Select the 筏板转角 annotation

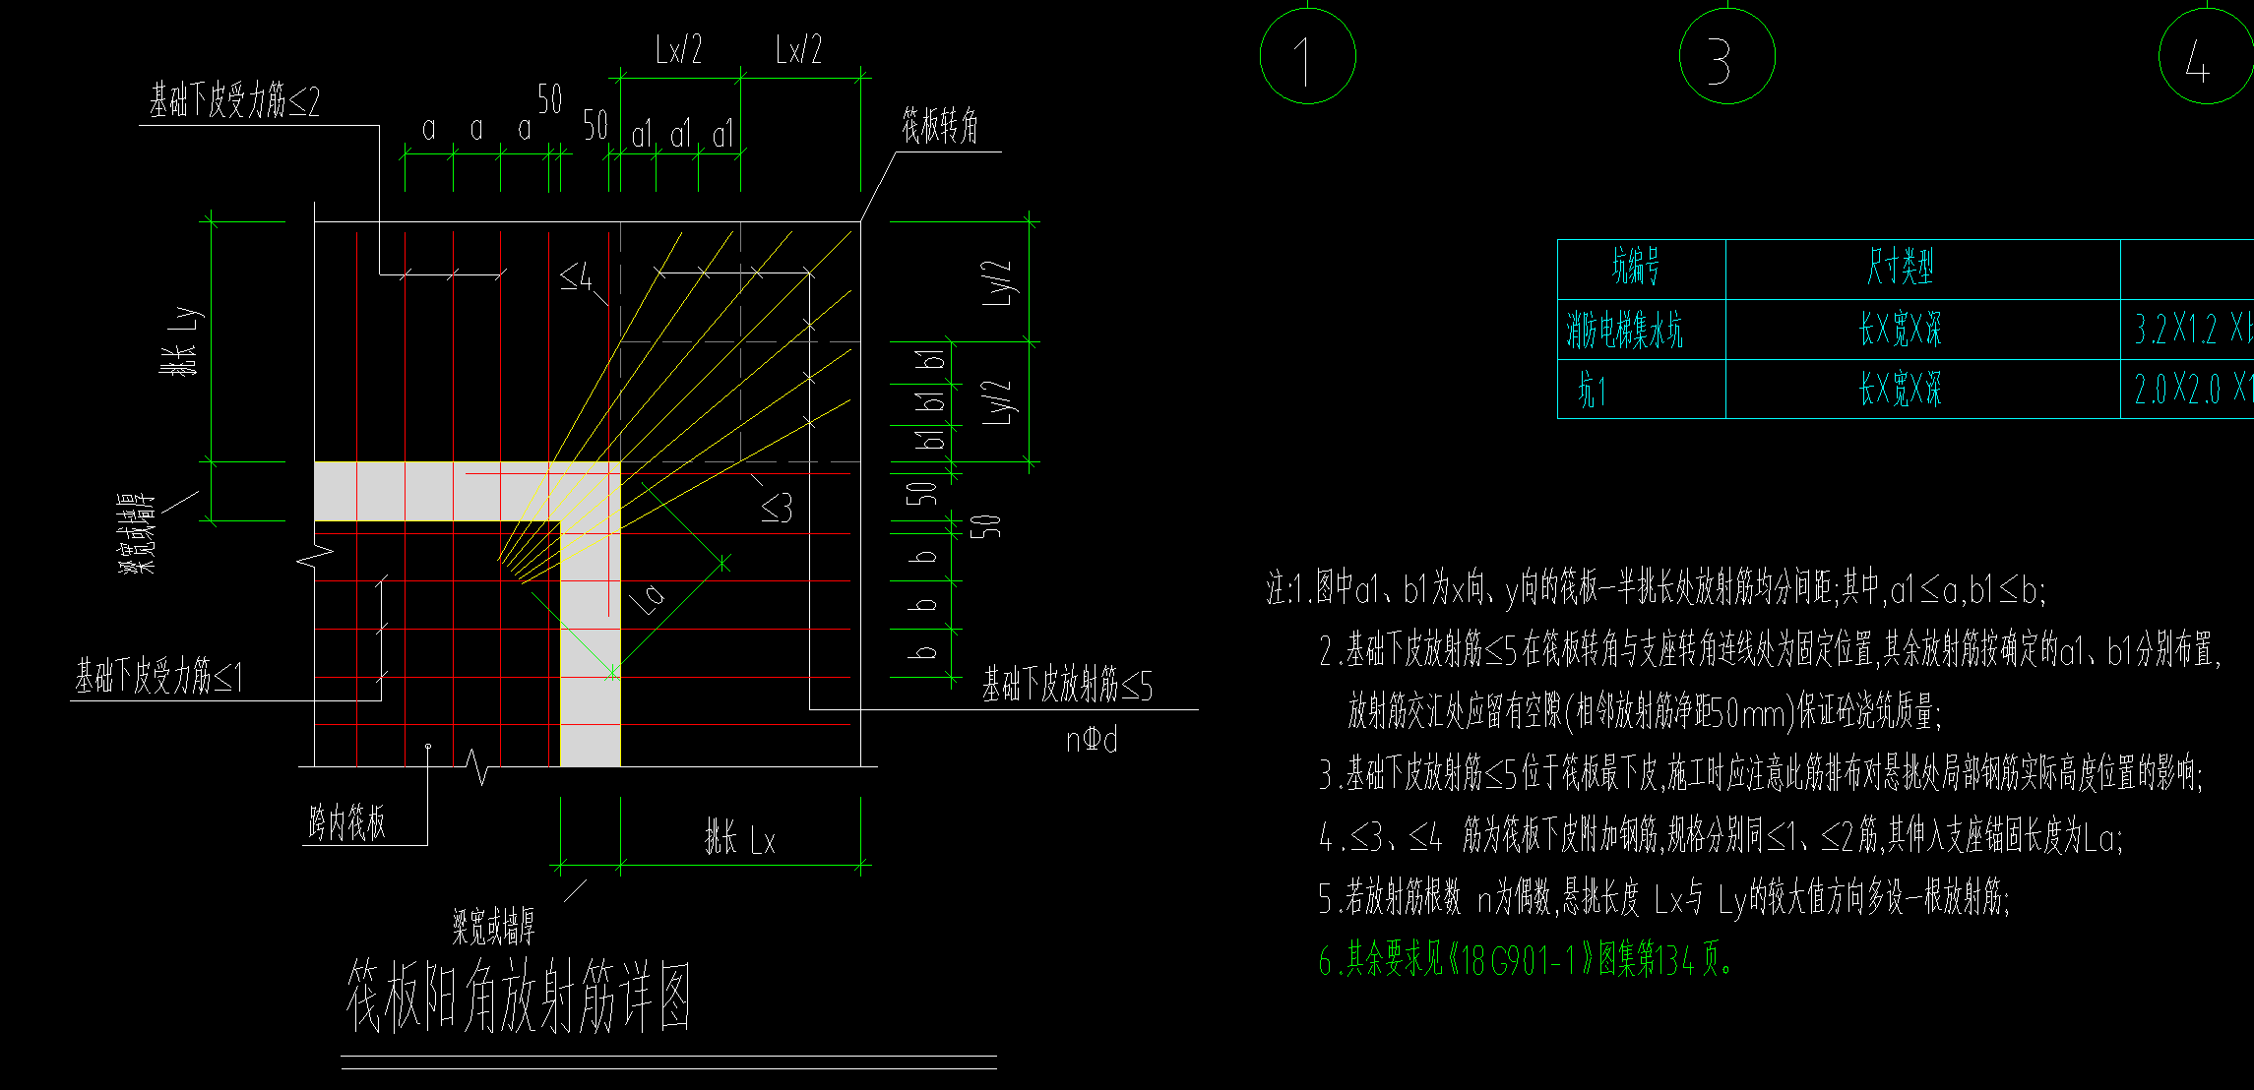940,126
